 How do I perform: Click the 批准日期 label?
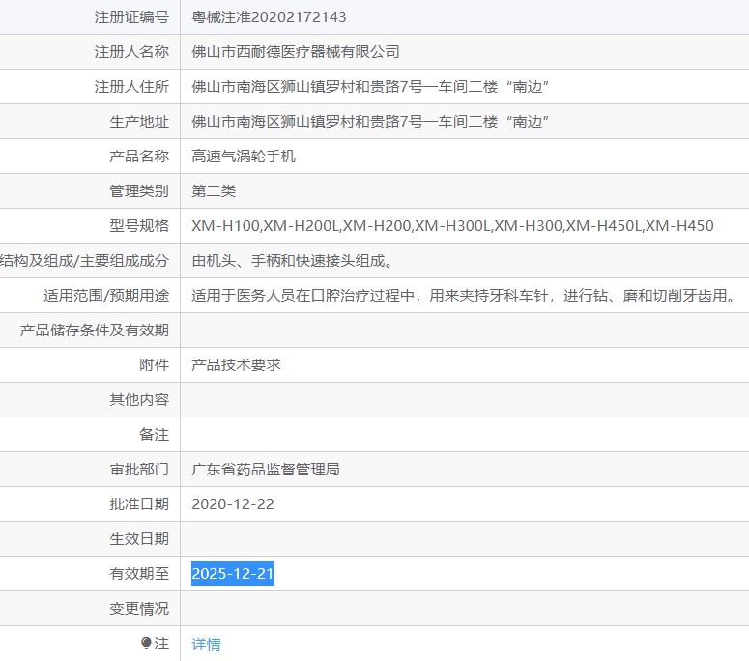tap(139, 503)
